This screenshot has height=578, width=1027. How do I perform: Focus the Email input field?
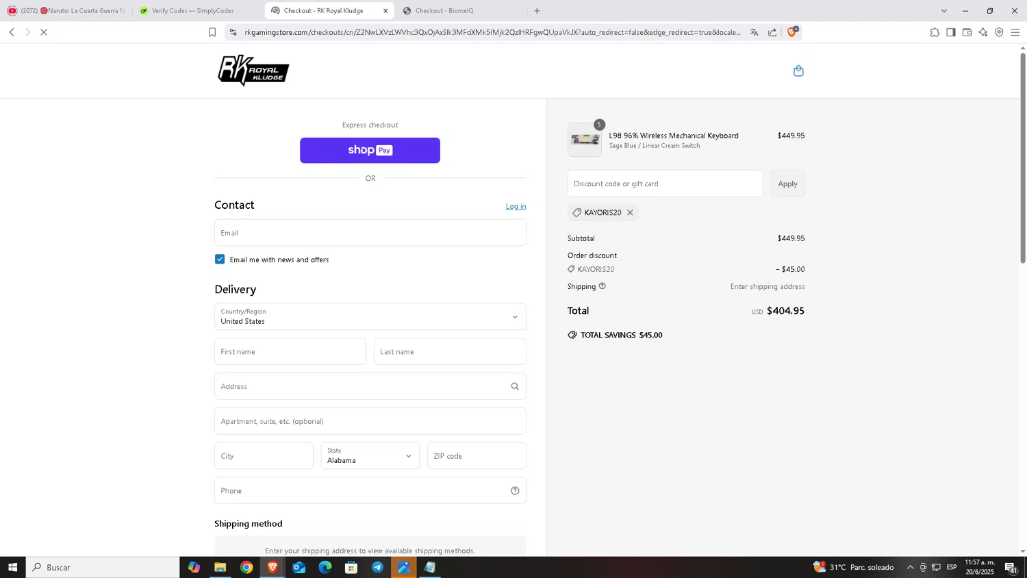pyautogui.click(x=370, y=233)
